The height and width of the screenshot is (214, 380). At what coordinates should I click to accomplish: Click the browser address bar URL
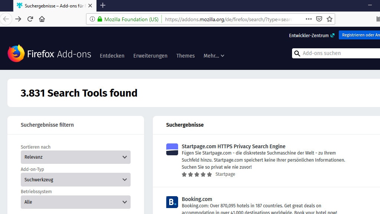pos(229,19)
